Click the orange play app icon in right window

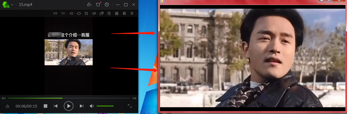[162, 1]
